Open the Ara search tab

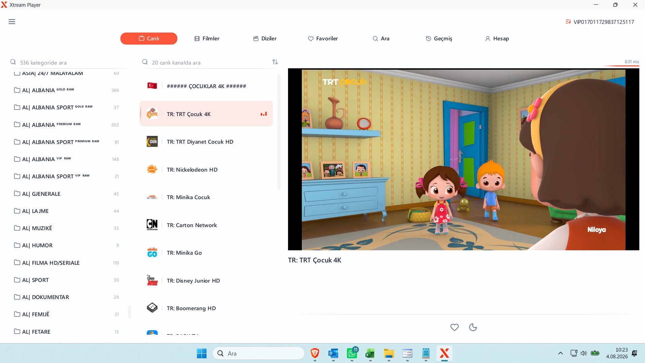tap(381, 39)
